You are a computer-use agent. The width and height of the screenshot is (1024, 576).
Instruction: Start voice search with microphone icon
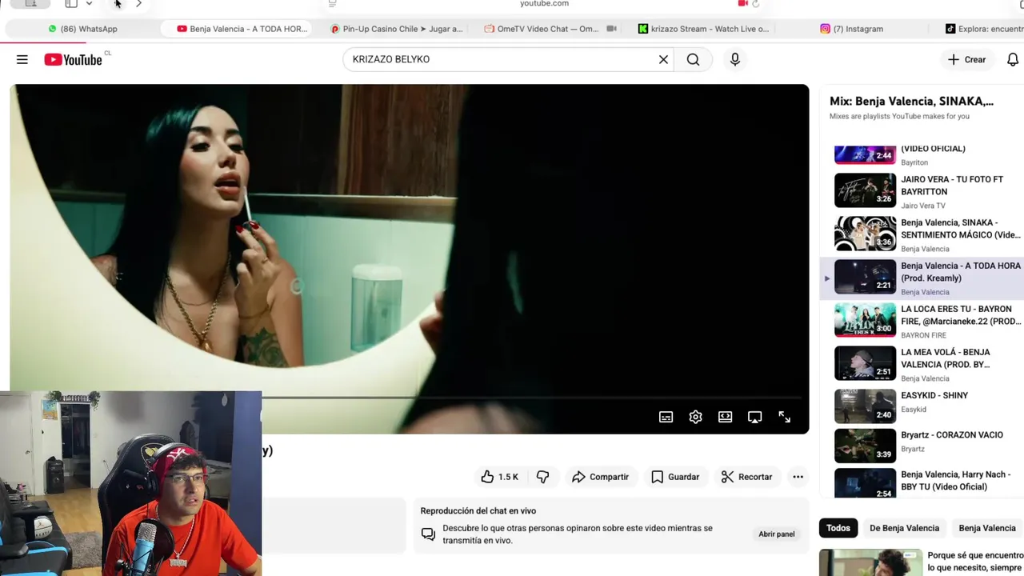click(x=734, y=59)
